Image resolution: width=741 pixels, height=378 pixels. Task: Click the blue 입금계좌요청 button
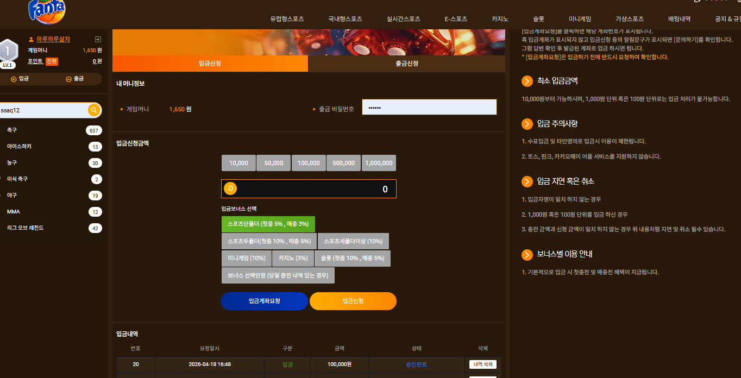click(x=265, y=301)
